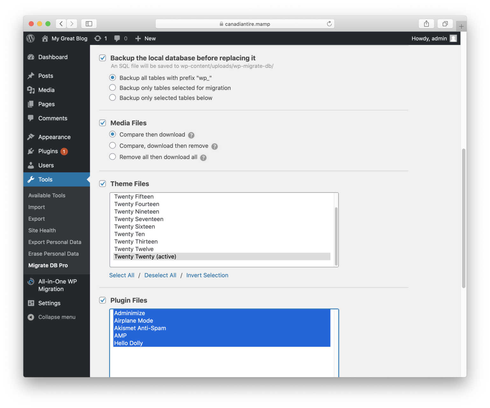
Task: Click the Tools wrench icon
Action: 31,179
